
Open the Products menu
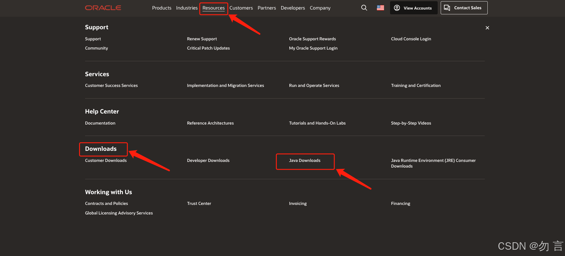[162, 8]
